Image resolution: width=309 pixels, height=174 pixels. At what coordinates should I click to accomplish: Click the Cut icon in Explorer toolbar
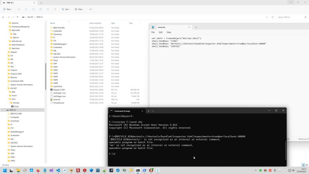click(x=19, y=9)
